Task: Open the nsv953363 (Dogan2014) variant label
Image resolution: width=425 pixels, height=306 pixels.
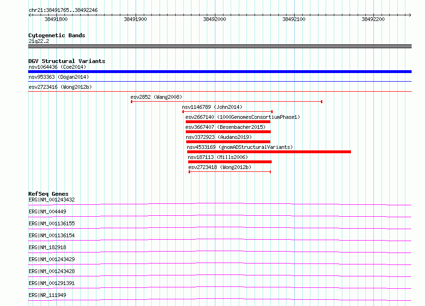Action: (59, 77)
